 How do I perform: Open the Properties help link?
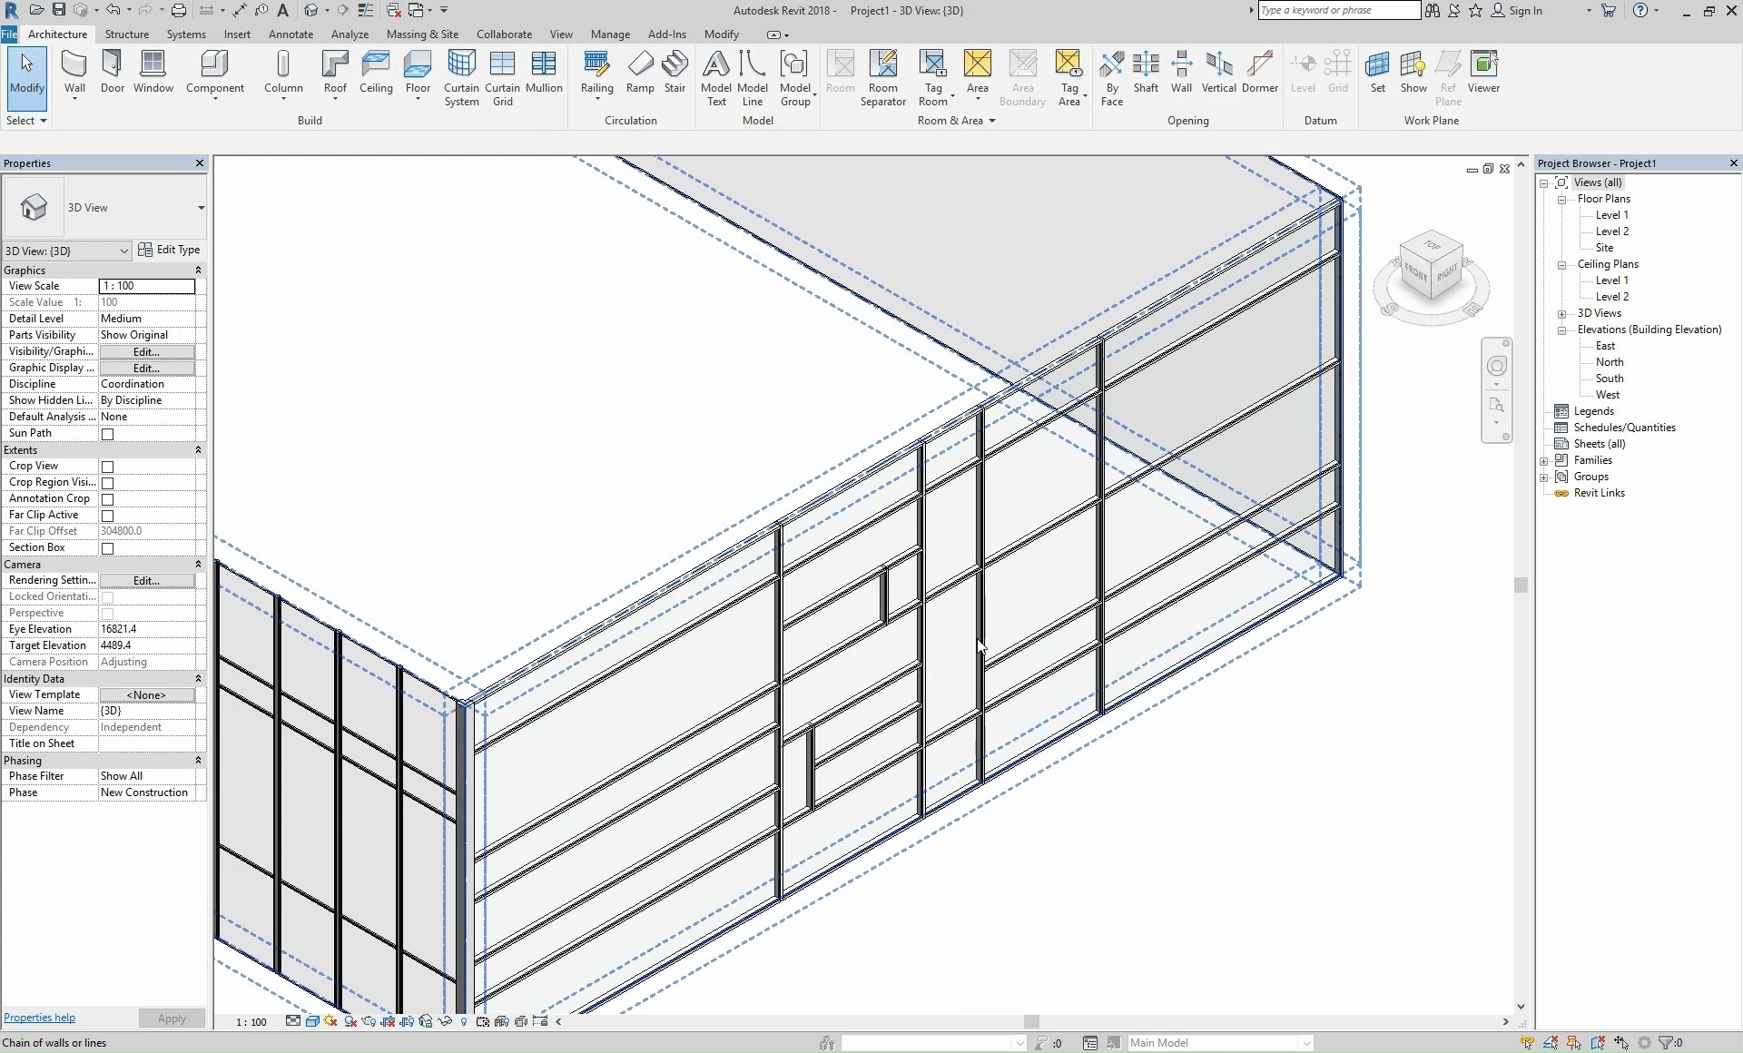coord(40,1018)
